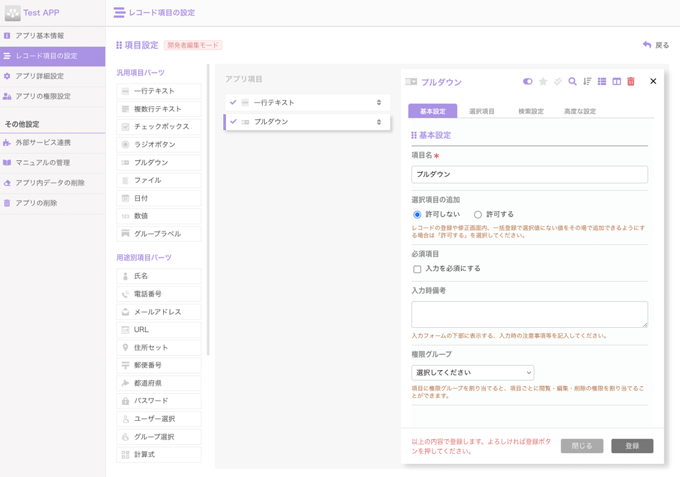The image size is (680, 477).
Task: Select 許可する radio button
Action: coord(478,214)
